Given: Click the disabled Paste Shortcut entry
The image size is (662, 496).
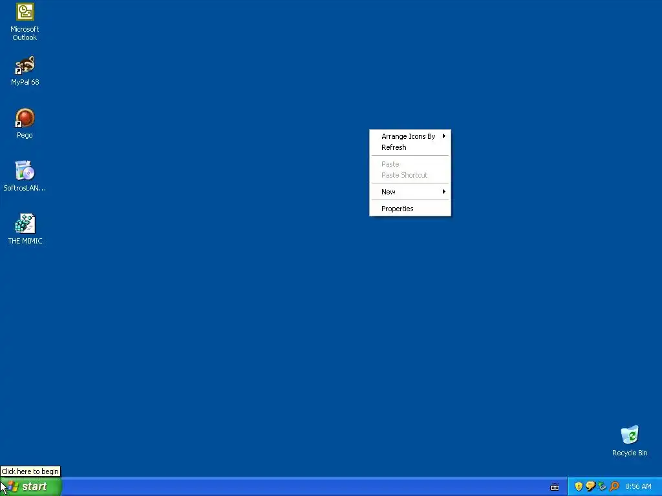Looking at the screenshot, I should click(410, 175).
